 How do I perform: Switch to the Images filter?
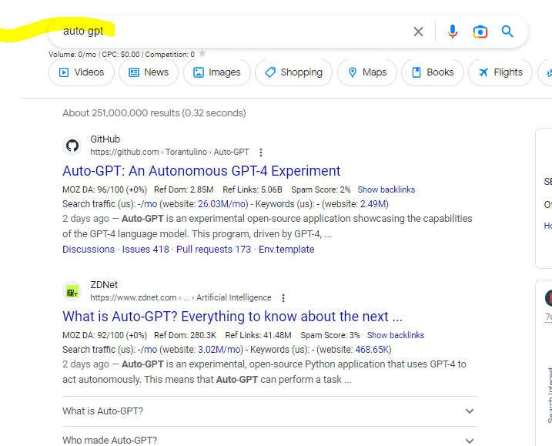click(217, 72)
